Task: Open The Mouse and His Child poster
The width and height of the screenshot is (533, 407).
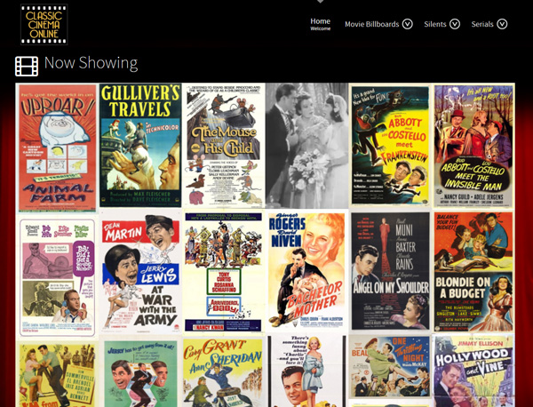Action: [224, 146]
